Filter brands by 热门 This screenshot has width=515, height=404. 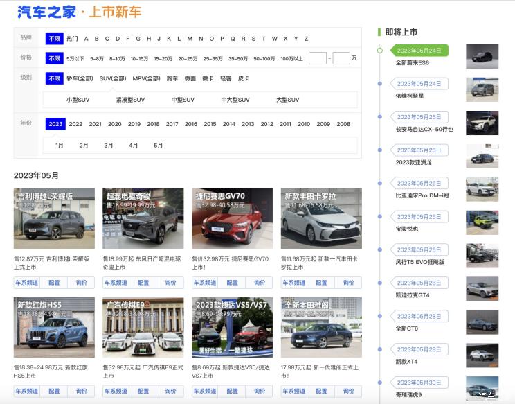coord(73,39)
